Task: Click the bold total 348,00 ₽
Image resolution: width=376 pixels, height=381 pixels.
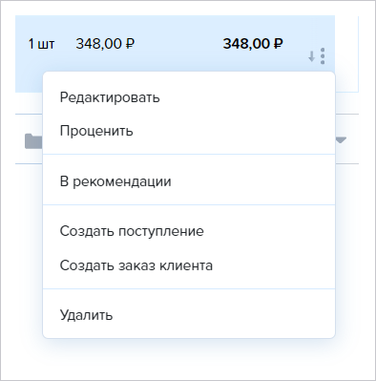Action: 253,44
